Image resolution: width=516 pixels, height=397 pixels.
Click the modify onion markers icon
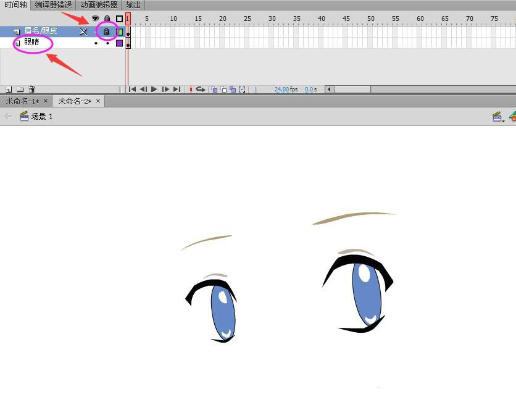click(x=242, y=90)
